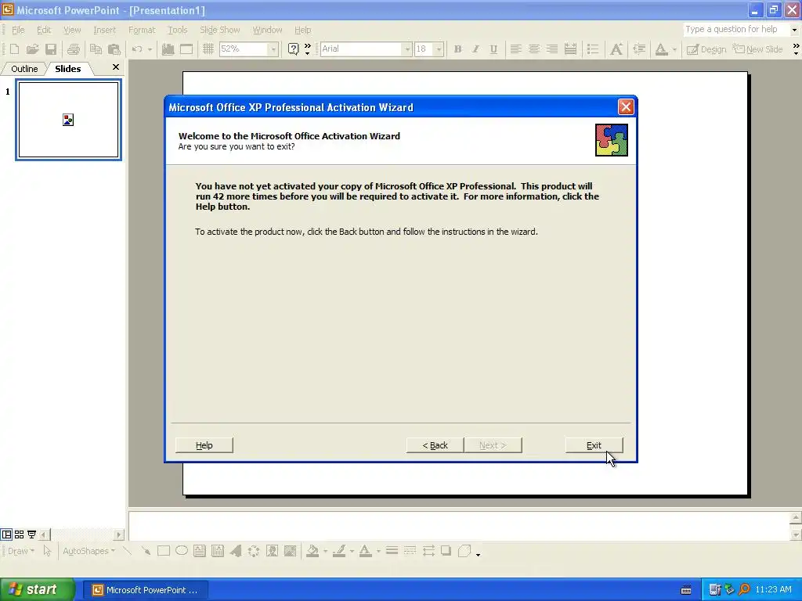Select the Arrow drawing tool
802x601 pixels.
[146, 551]
